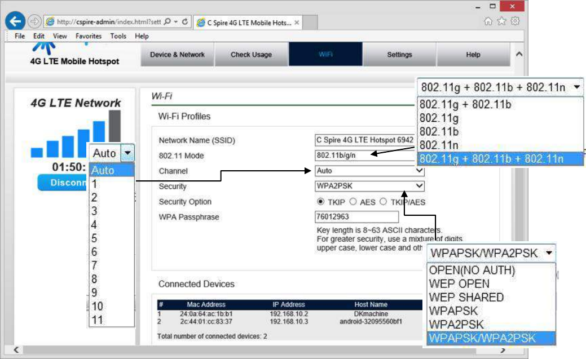
Task: Select 802.11g + 802.11b mode option
Action: tap(500, 104)
